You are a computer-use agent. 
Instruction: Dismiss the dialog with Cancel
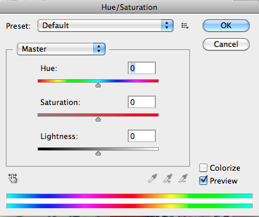(226, 44)
